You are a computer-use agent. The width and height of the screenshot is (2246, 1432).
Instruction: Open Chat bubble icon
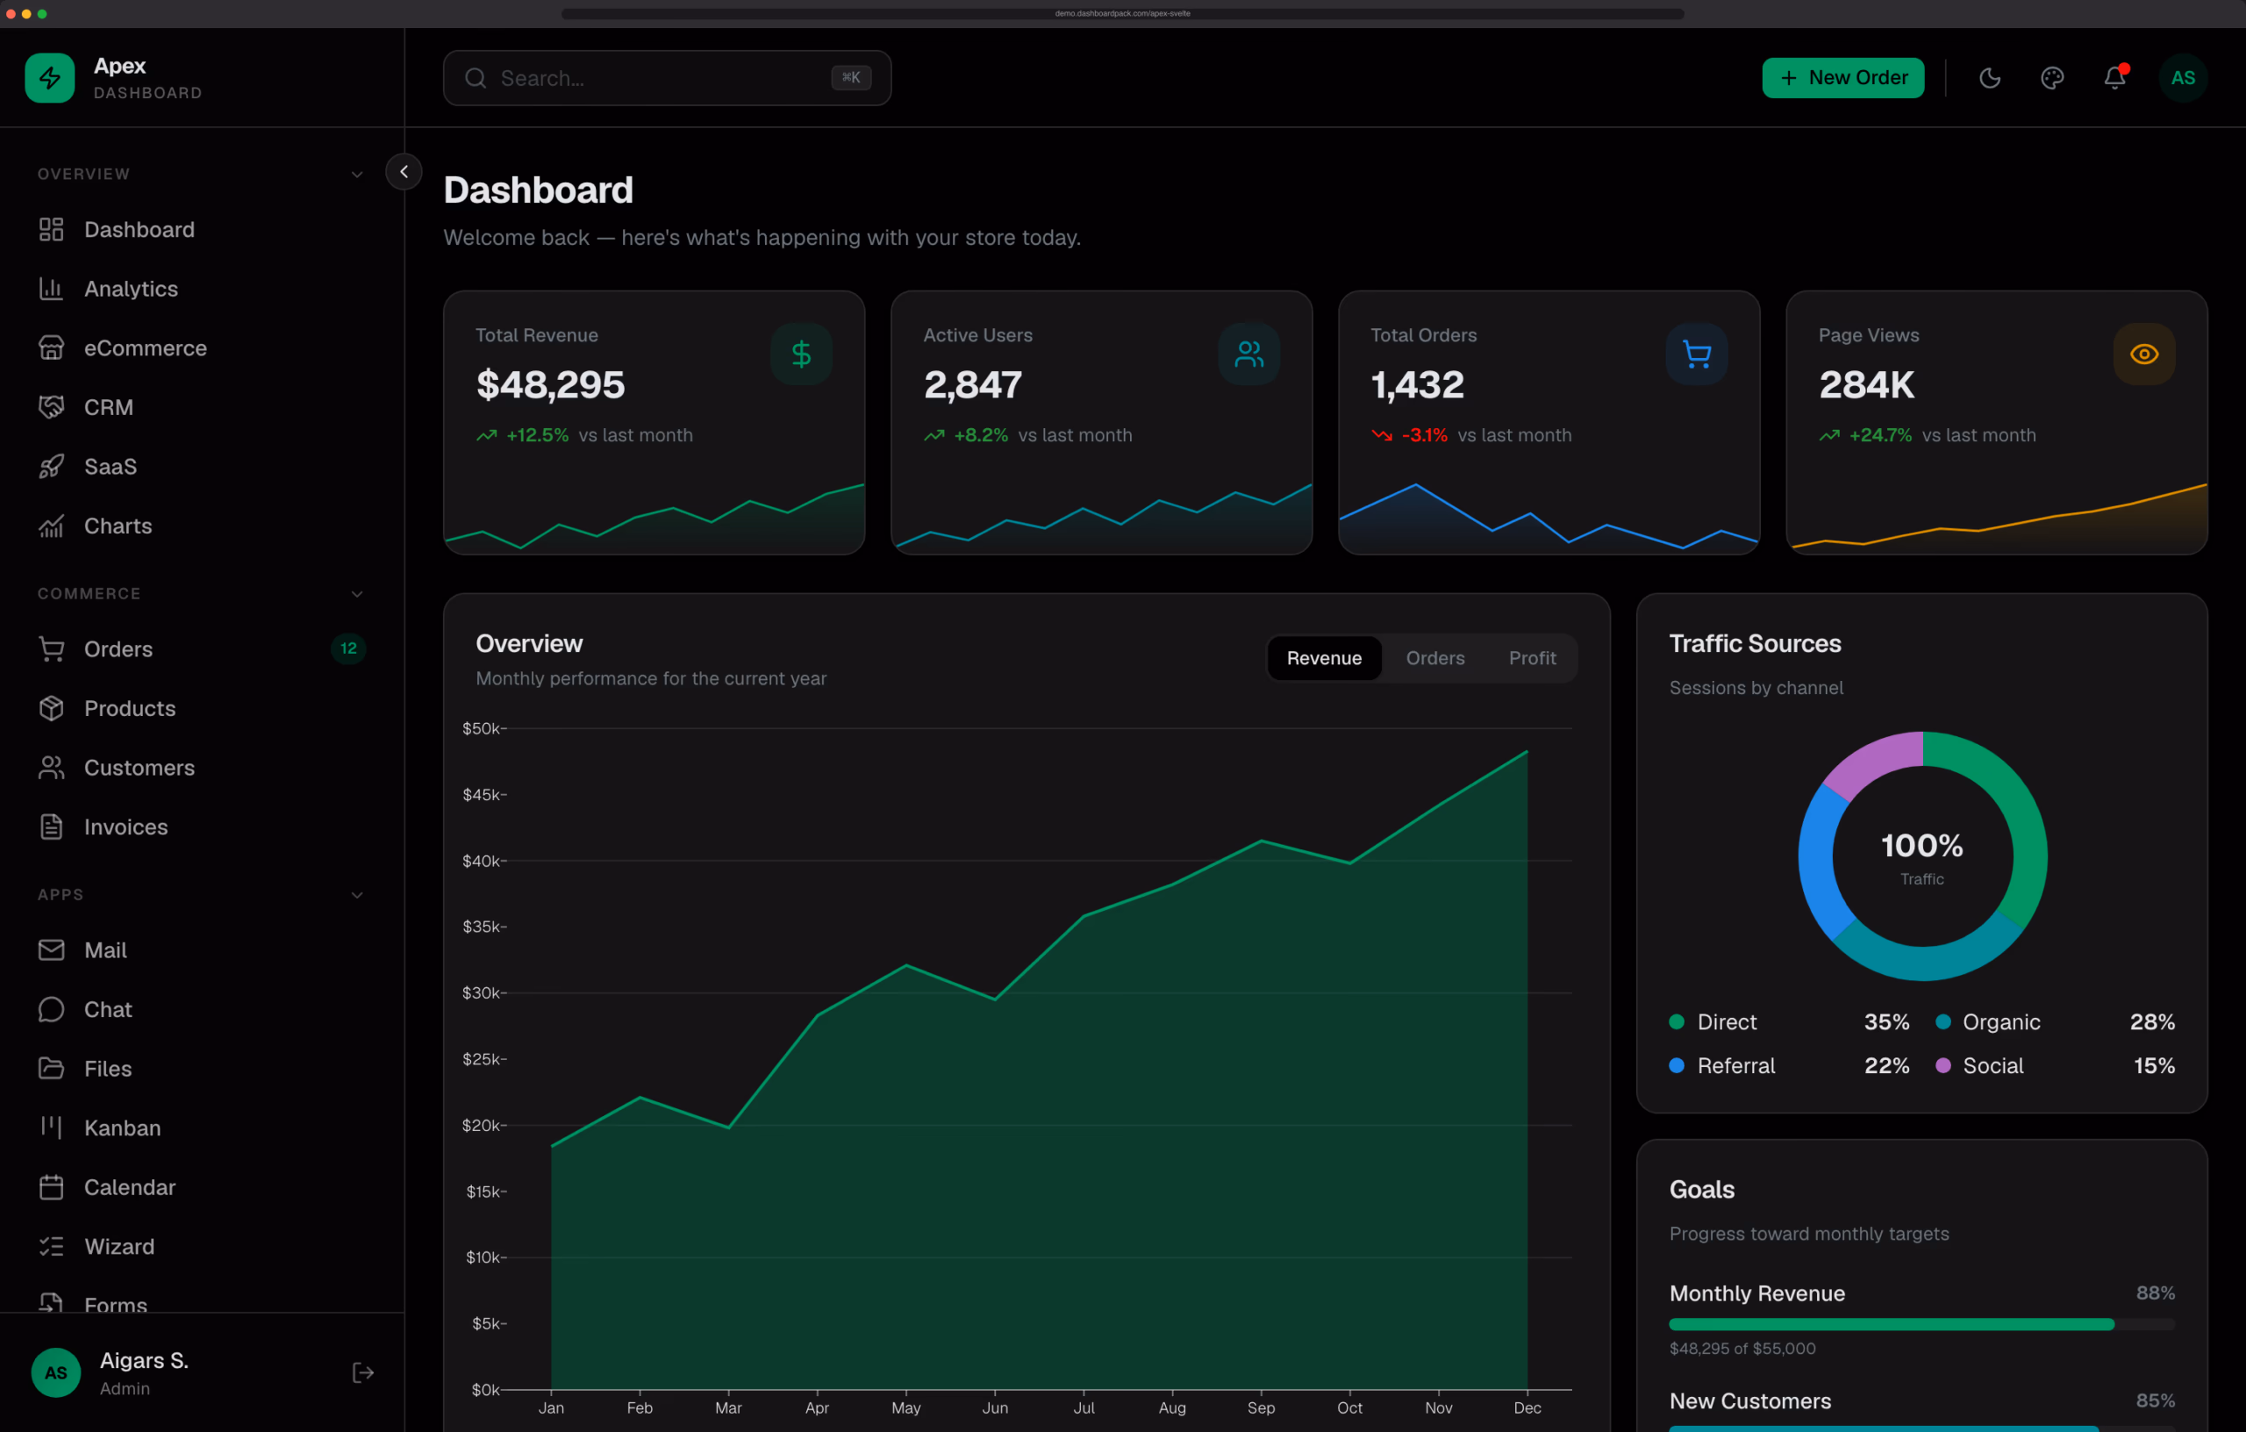tap(51, 1009)
